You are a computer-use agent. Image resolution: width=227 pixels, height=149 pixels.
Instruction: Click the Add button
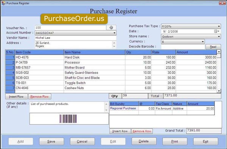click(21, 141)
